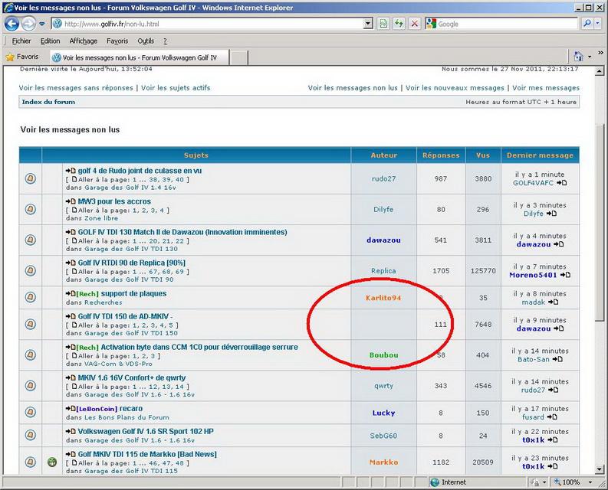Select the Forum Volkswagen Golf IV tab
The height and width of the screenshot is (490, 608).
point(140,57)
